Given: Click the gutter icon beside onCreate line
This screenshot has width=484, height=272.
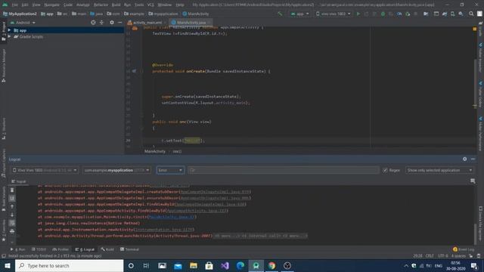Looking at the screenshot, I should (x=135, y=71).
